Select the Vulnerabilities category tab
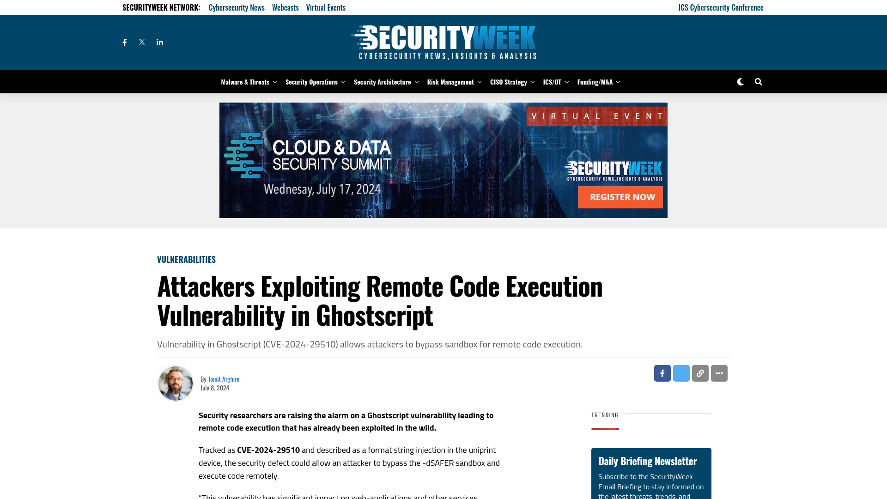The width and height of the screenshot is (887, 499). coord(187,259)
